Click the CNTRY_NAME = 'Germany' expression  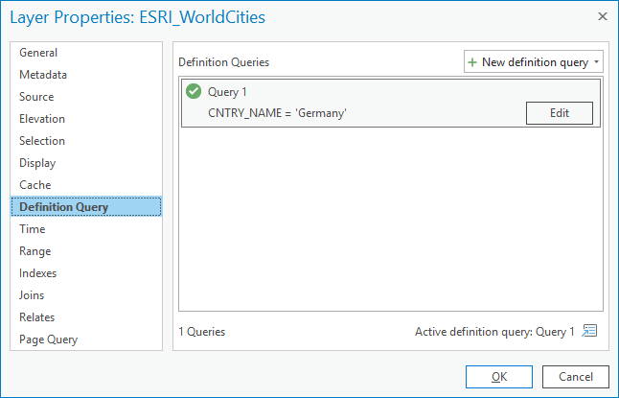pyautogui.click(x=277, y=113)
